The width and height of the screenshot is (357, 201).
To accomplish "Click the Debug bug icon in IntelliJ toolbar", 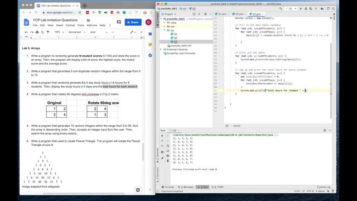I will tap(306, 9).
